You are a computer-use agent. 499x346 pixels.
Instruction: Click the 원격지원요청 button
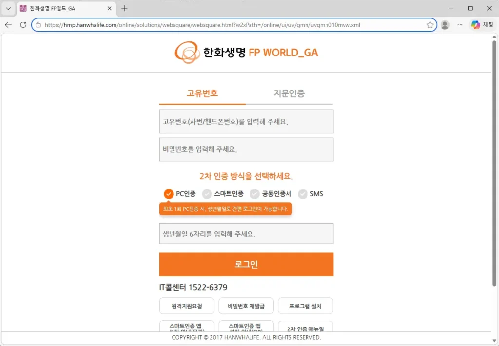[x=187, y=306]
